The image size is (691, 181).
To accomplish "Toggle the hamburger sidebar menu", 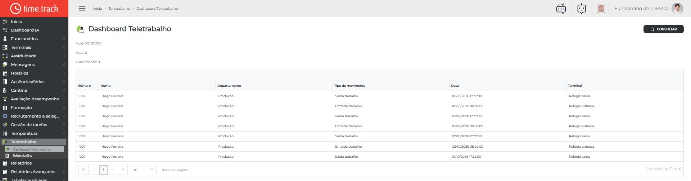I will 82,8.
